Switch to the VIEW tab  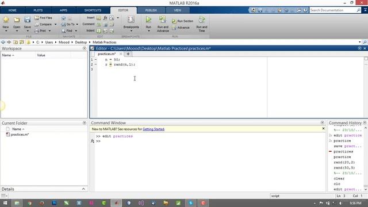(x=178, y=10)
